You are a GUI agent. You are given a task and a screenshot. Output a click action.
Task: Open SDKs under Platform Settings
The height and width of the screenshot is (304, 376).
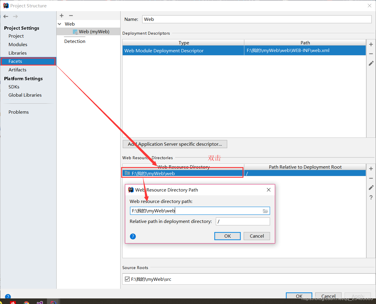(14, 87)
